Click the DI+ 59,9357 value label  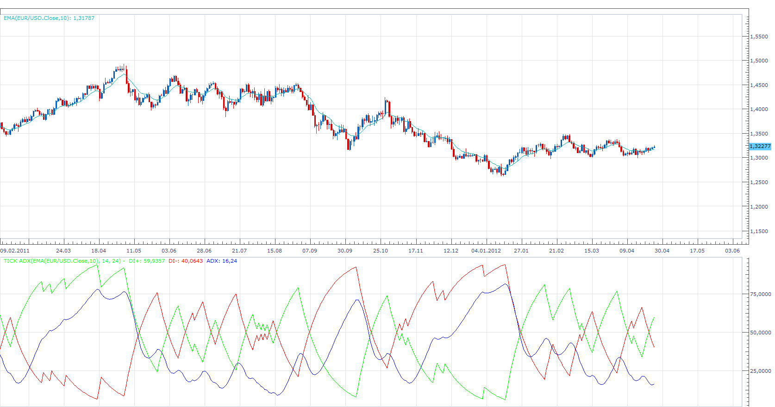(147, 261)
